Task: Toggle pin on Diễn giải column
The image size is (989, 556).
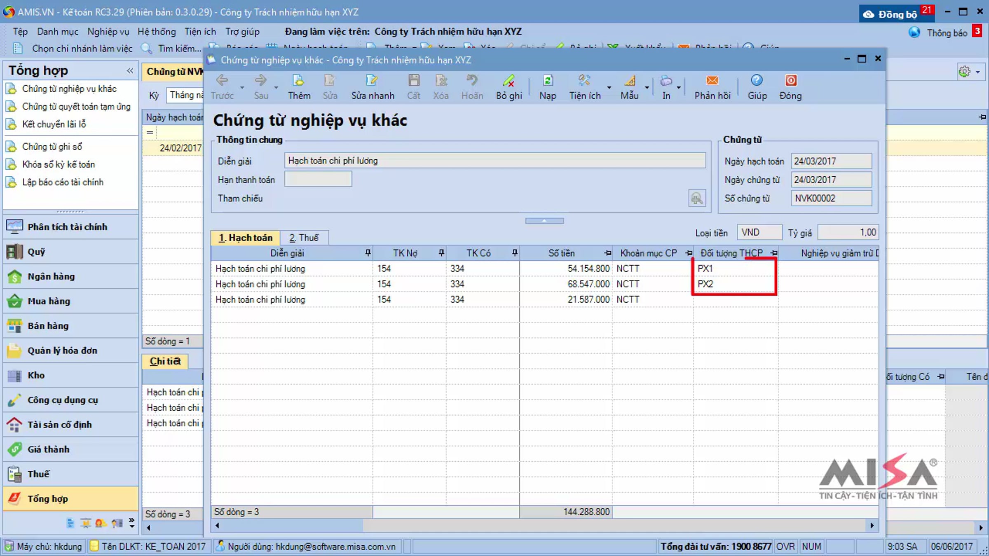Action: [368, 253]
